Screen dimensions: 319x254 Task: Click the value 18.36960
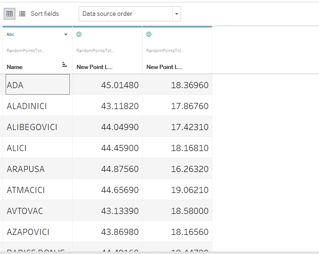tap(190, 85)
